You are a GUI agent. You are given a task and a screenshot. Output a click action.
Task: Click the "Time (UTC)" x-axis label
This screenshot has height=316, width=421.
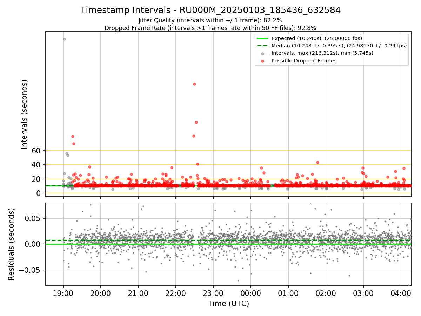pyautogui.click(x=228, y=303)
